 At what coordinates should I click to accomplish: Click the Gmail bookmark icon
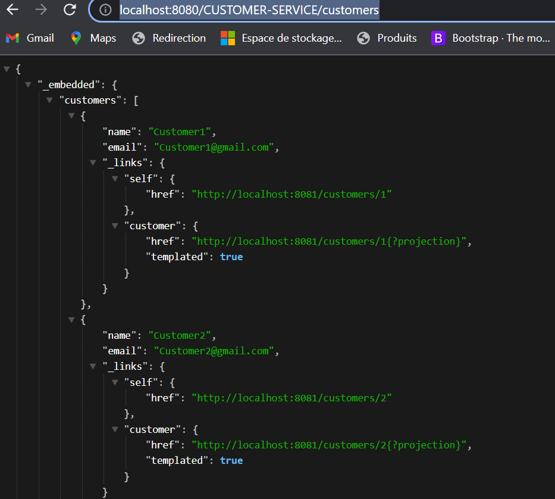12,38
